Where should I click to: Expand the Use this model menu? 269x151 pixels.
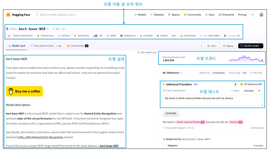pyautogui.click(x=251, y=46)
